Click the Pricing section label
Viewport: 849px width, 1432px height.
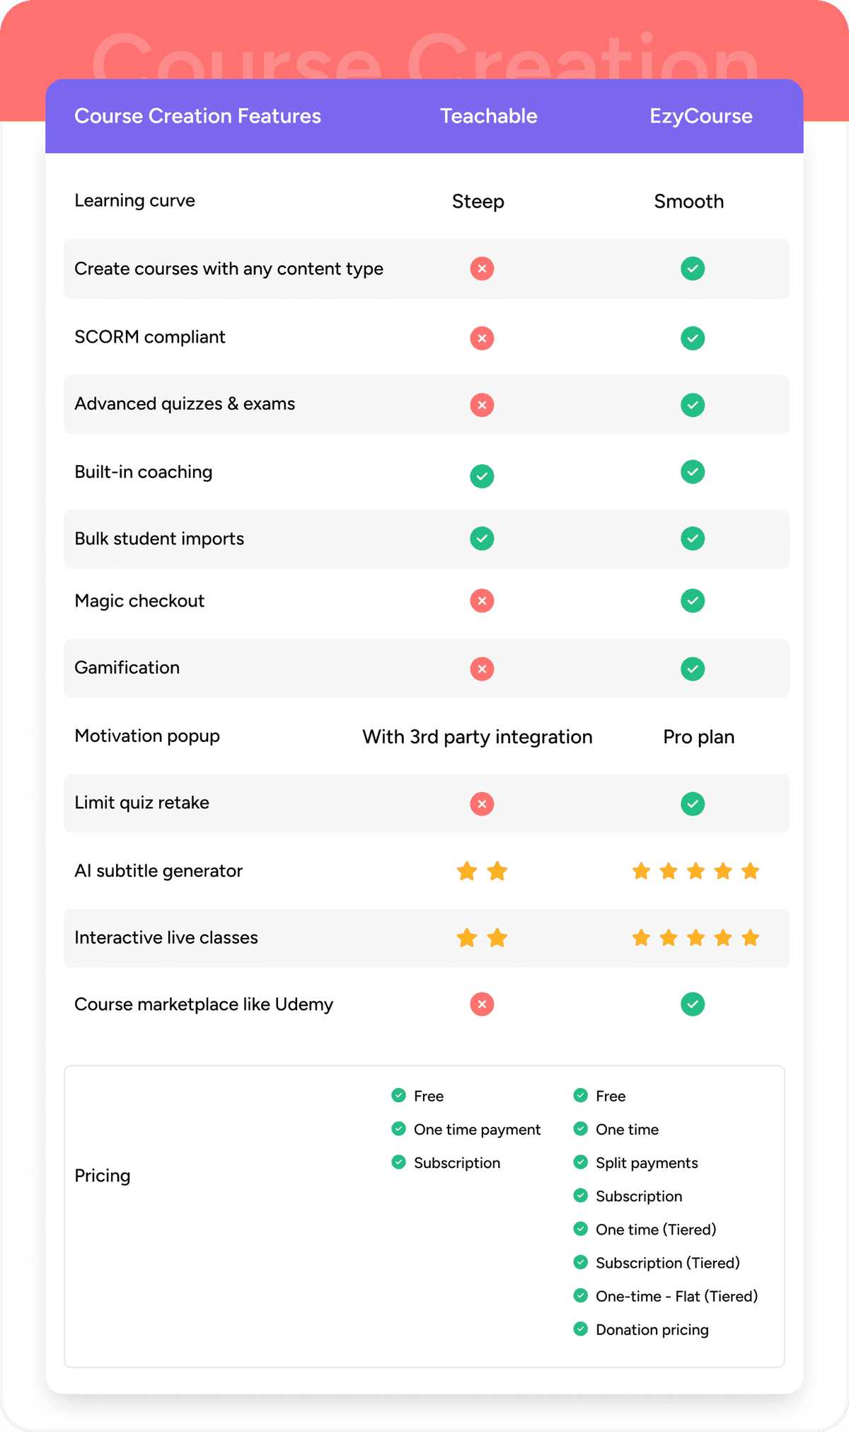click(x=103, y=1176)
